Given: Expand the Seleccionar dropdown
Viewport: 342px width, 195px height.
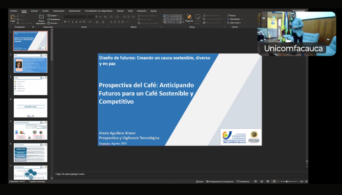Looking at the screenshot, I should point(234,23).
